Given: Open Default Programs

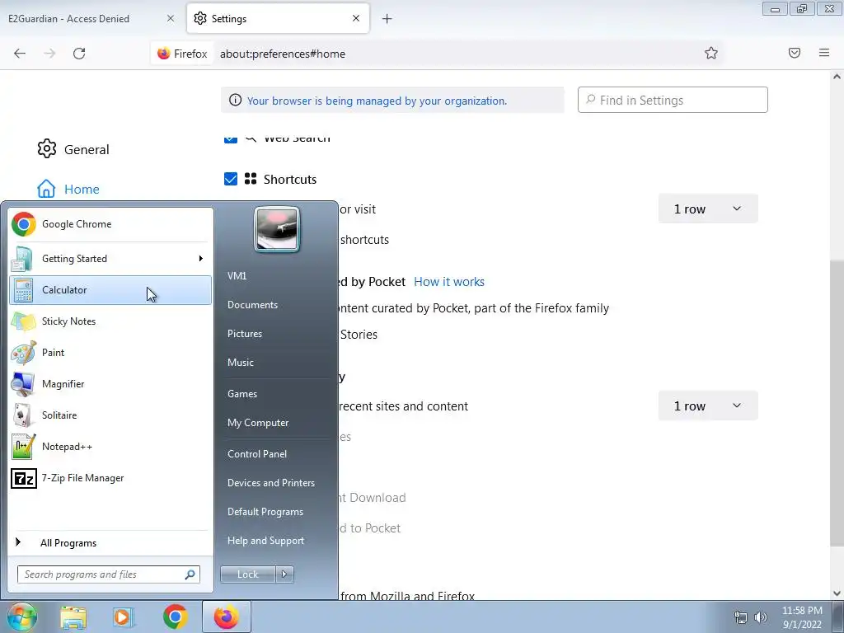Looking at the screenshot, I should [x=265, y=512].
